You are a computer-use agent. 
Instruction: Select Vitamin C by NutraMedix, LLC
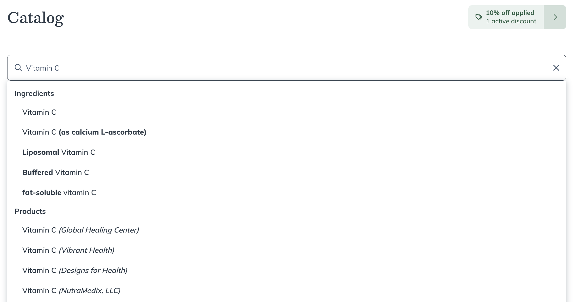[x=71, y=290]
